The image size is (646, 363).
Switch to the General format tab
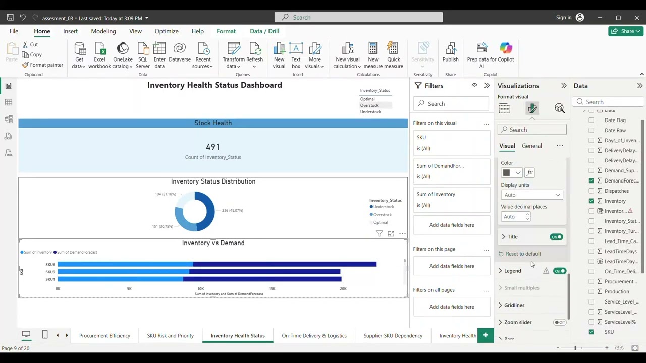click(532, 146)
